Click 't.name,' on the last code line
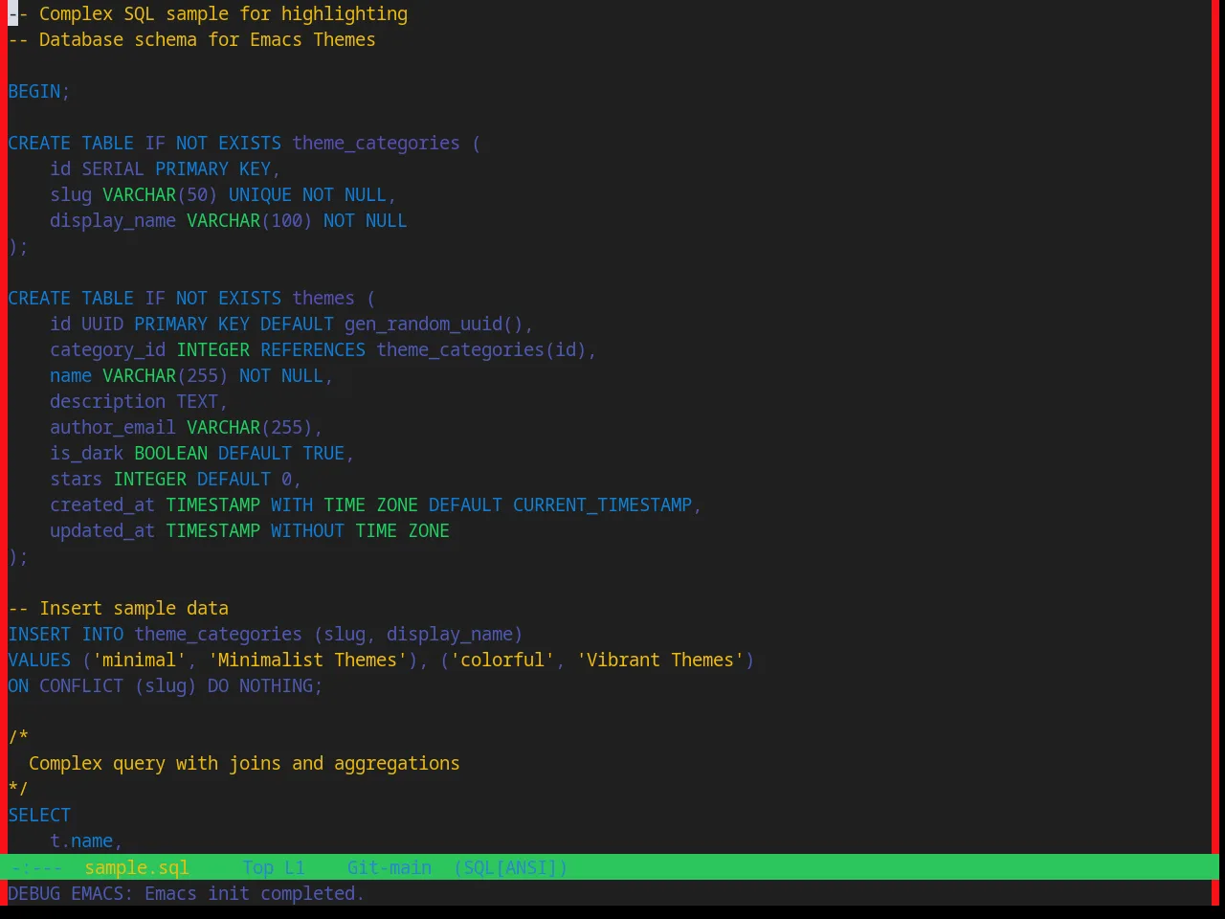Viewport: 1225px width, 919px height. coord(86,841)
